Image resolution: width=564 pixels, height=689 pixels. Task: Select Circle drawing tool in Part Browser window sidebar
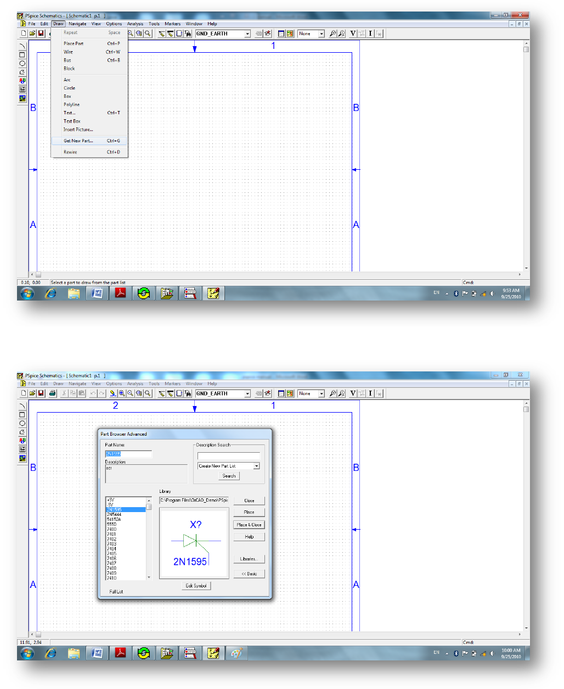click(22, 424)
